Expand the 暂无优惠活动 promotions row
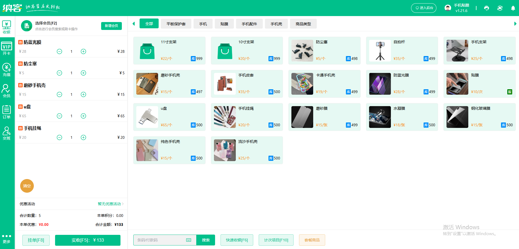The image size is (519, 249). click(x=109, y=204)
